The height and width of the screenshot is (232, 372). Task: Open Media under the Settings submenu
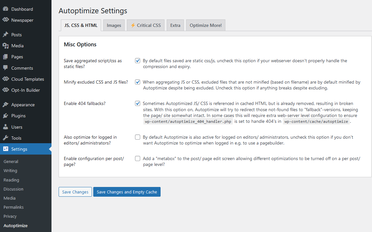click(9, 198)
